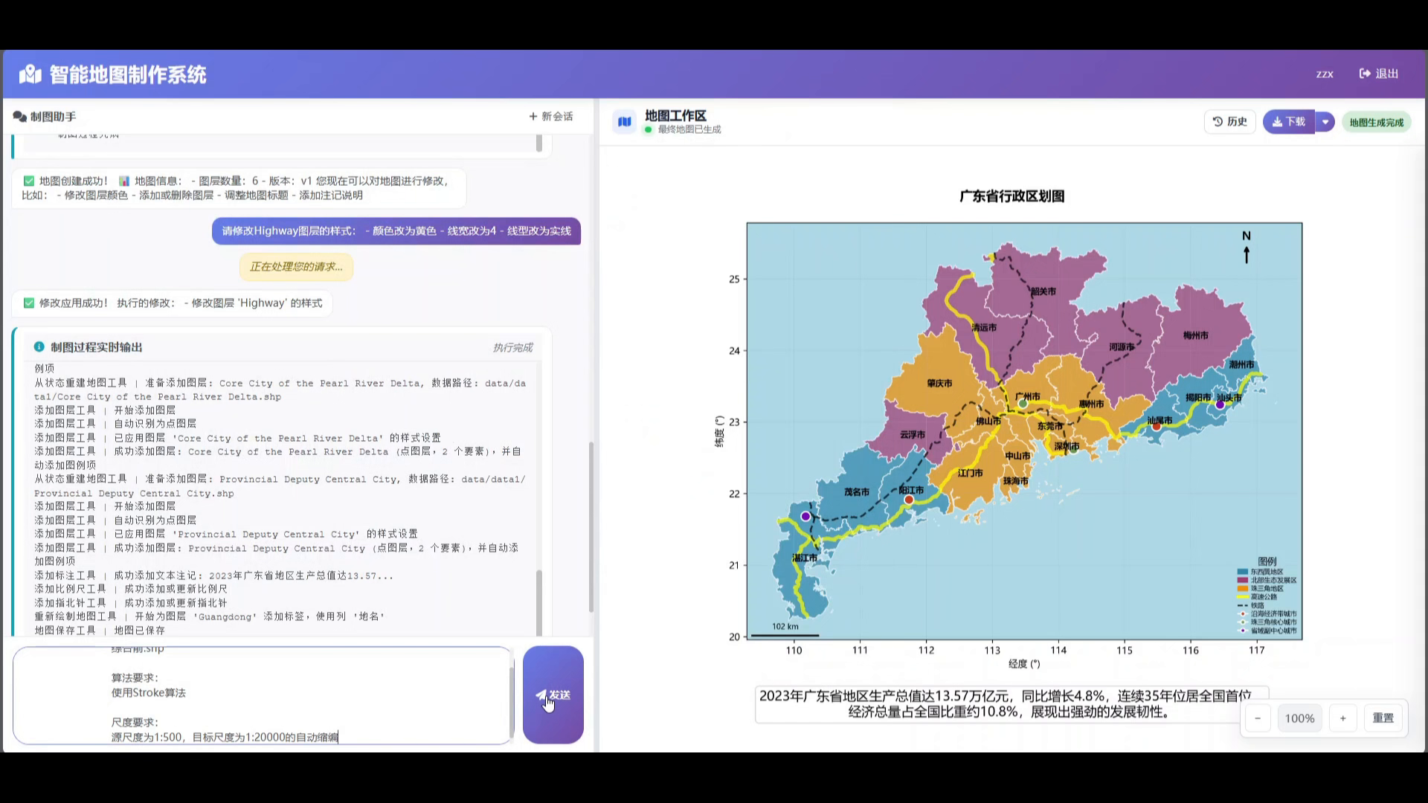Click the 正在处理您的请求 status bubble
The width and height of the screenshot is (1428, 803).
296,267
